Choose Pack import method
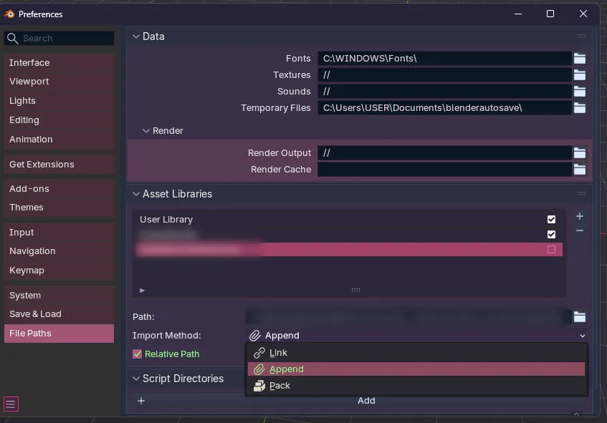The width and height of the screenshot is (607, 423). click(x=416, y=386)
